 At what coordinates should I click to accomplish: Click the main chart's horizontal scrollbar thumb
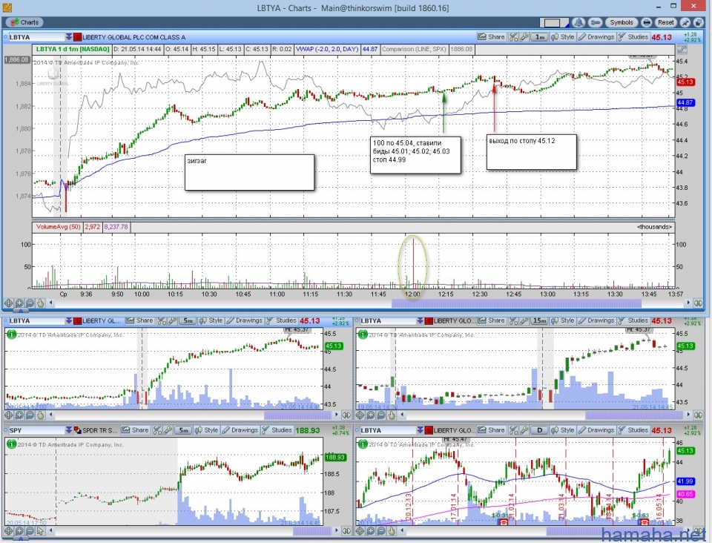click(x=516, y=303)
